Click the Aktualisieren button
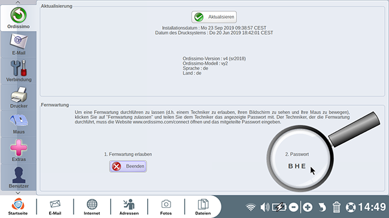 coord(214,17)
